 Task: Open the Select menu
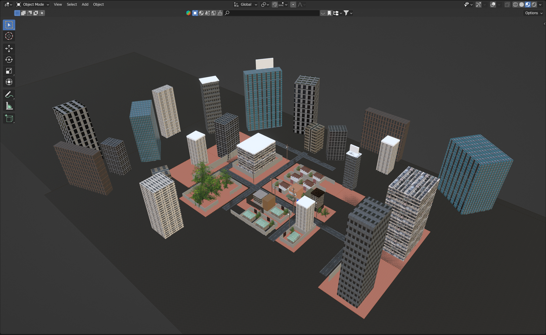pos(72,5)
